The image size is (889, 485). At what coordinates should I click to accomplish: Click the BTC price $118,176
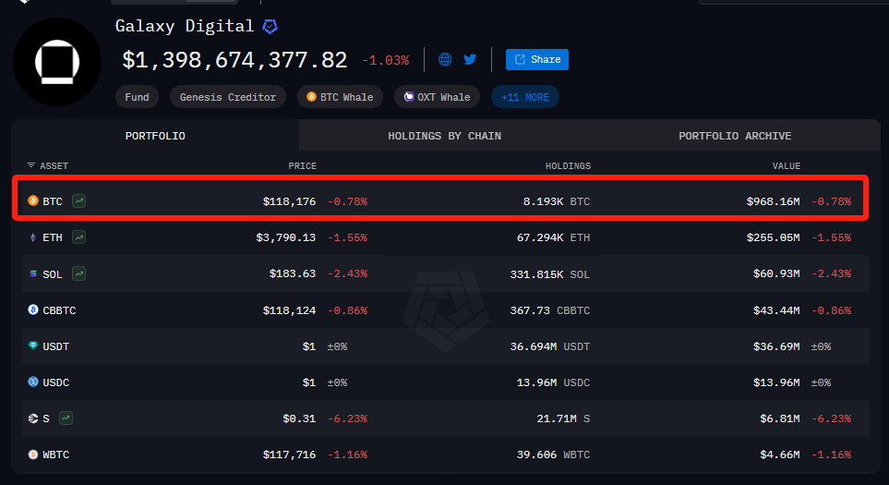pyautogui.click(x=289, y=201)
